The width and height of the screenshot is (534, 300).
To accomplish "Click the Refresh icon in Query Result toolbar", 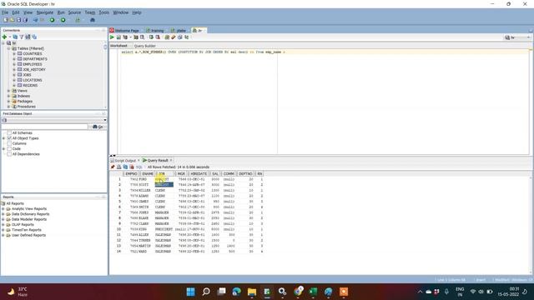I will 125,167.
